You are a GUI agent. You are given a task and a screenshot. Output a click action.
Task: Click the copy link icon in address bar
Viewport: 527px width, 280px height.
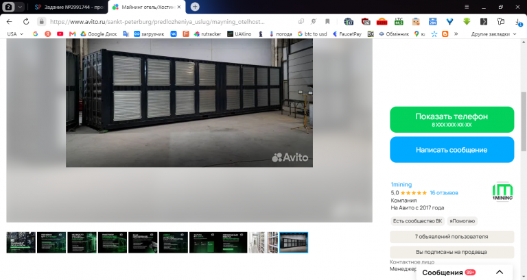301,21
